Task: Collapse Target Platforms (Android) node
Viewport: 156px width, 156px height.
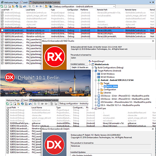Action: 93,71
